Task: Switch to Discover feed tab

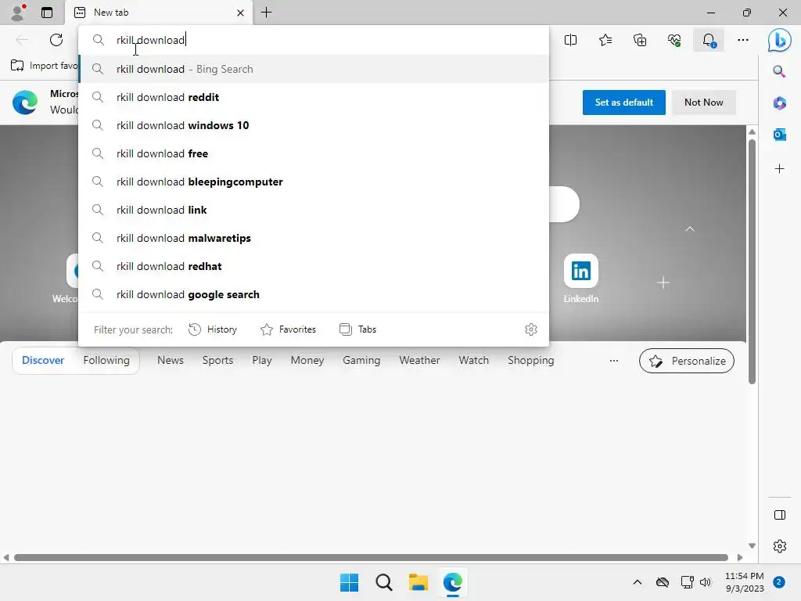Action: (x=43, y=360)
